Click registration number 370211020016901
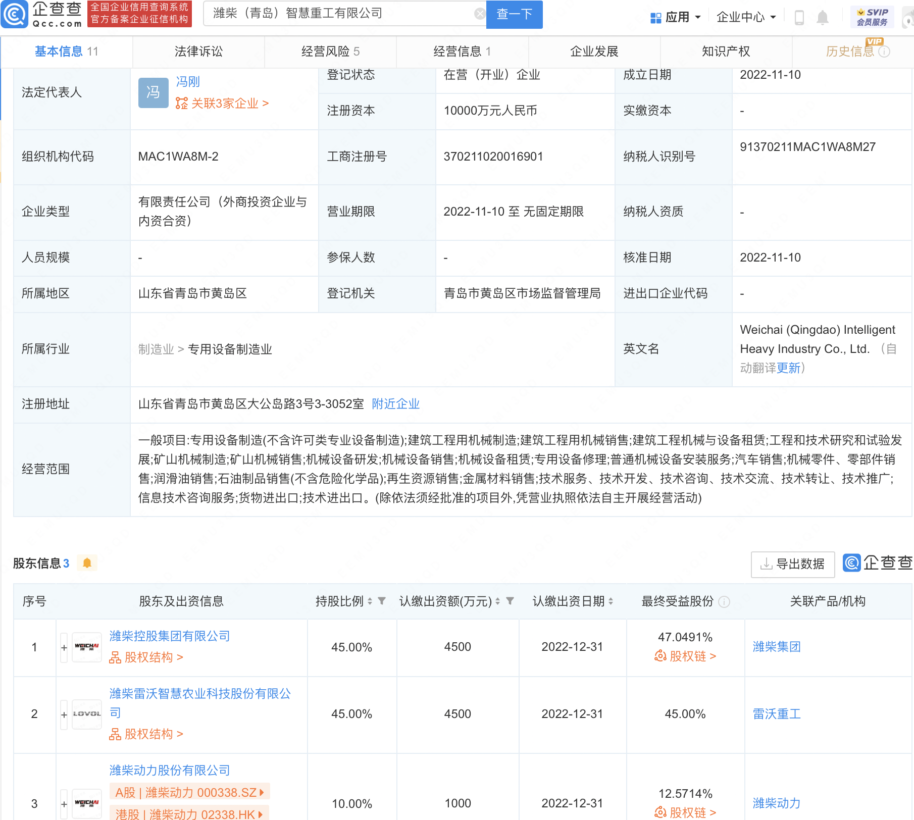Screen dimensions: 914x820 (493, 157)
